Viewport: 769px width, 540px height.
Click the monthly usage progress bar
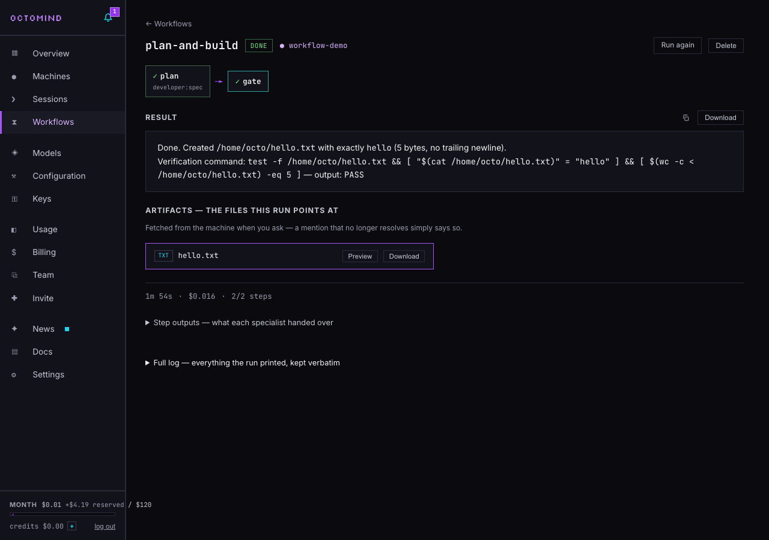[62, 514]
